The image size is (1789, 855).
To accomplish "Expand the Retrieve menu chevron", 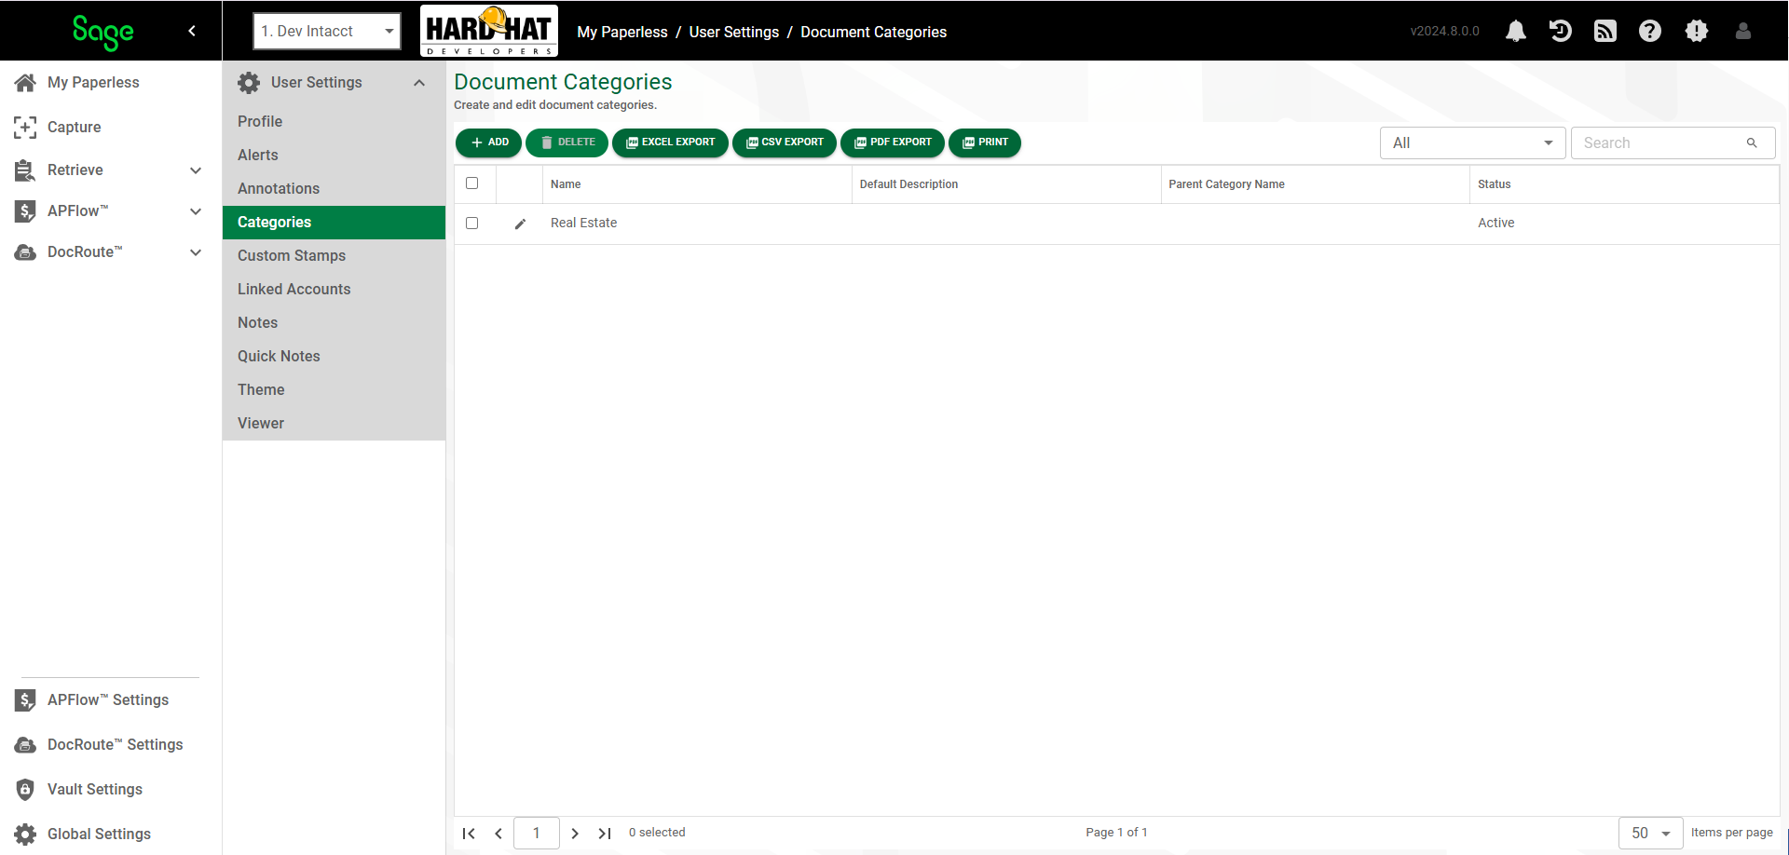I will pyautogui.click(x=196, y=170).
